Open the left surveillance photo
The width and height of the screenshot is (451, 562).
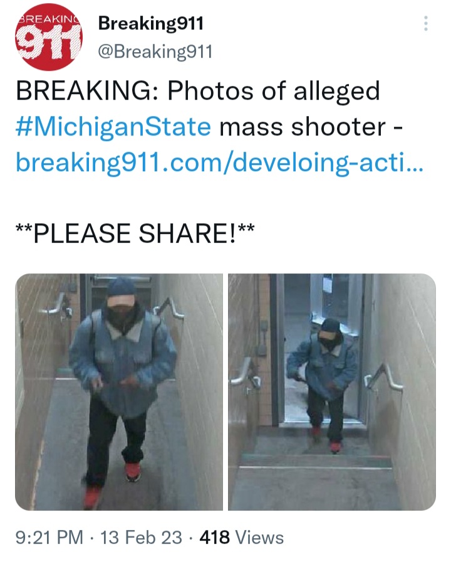(x=119, y=392)
